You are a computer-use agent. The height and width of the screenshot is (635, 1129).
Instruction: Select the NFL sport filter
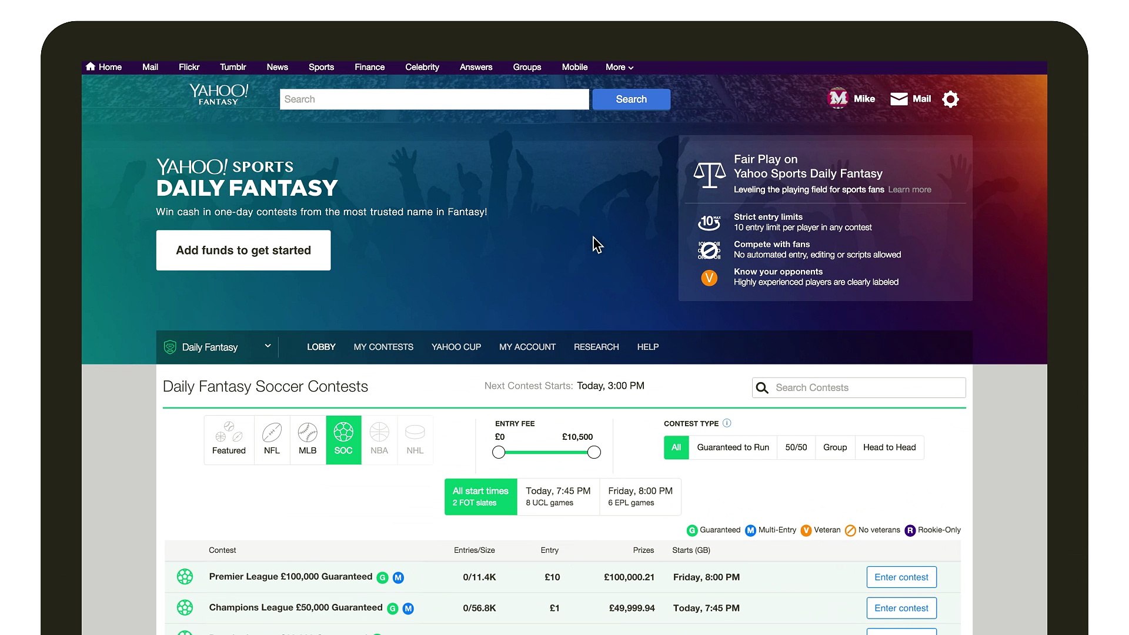[272, 440]
